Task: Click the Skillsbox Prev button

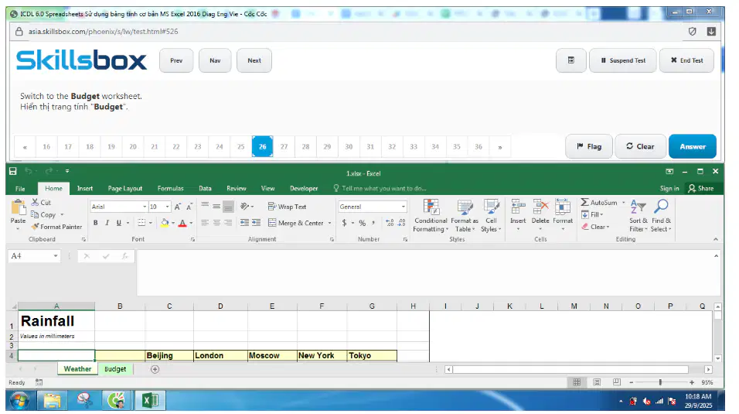Action: (x=176, y=60)
